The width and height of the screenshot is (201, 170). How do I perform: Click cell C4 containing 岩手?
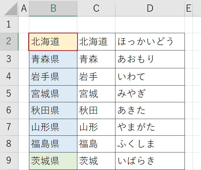[x=96, y=77]
